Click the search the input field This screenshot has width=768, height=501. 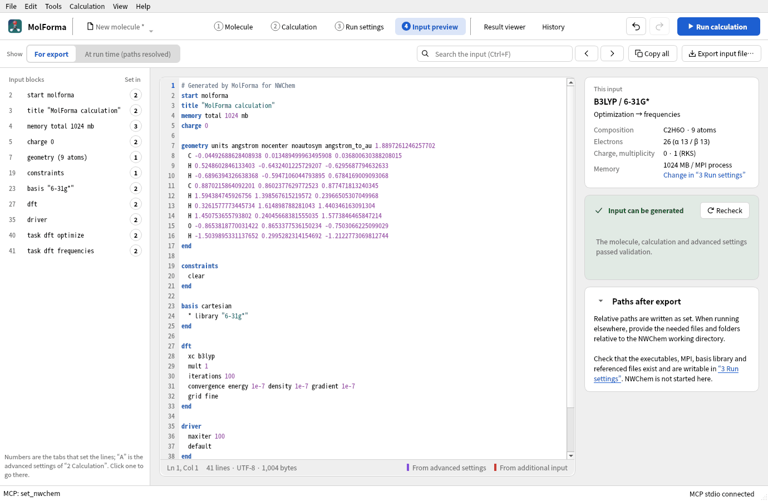click(495, 53)
